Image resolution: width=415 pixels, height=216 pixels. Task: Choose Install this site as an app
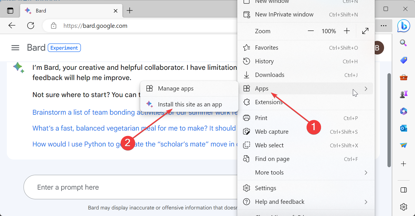(x=190, y=104)
